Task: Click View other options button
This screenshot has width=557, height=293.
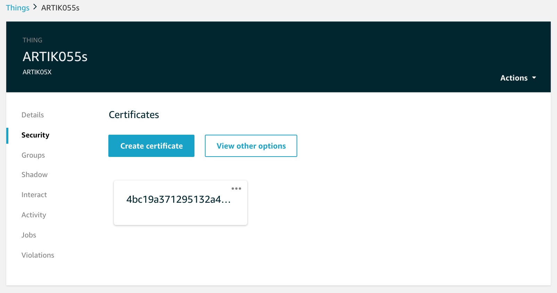Action: click(x=251, y=146)
